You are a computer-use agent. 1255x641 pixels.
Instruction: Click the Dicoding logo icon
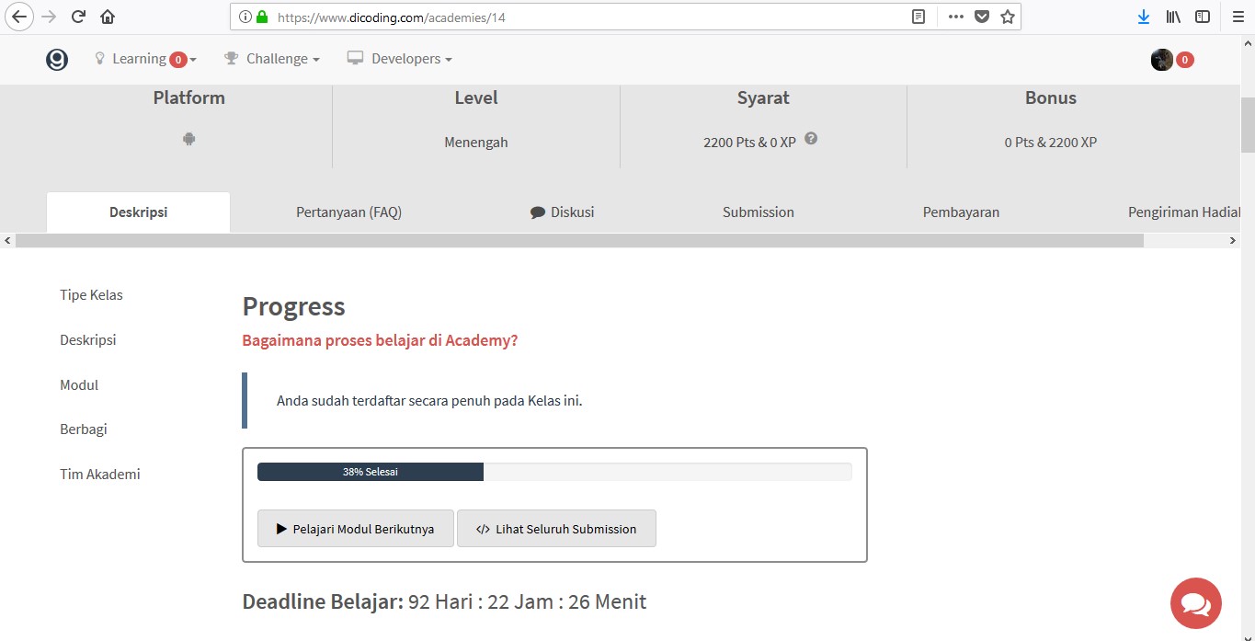point(57,60)
